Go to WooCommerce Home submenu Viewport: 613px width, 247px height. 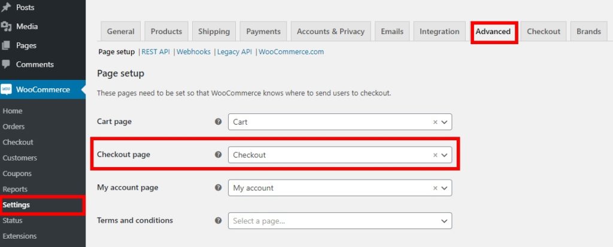click(13, 111)
